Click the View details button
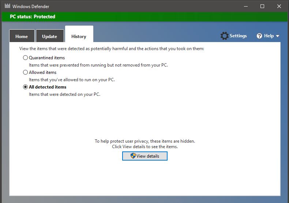The width and height of the screenshot is (289, 203). [145, 156]
